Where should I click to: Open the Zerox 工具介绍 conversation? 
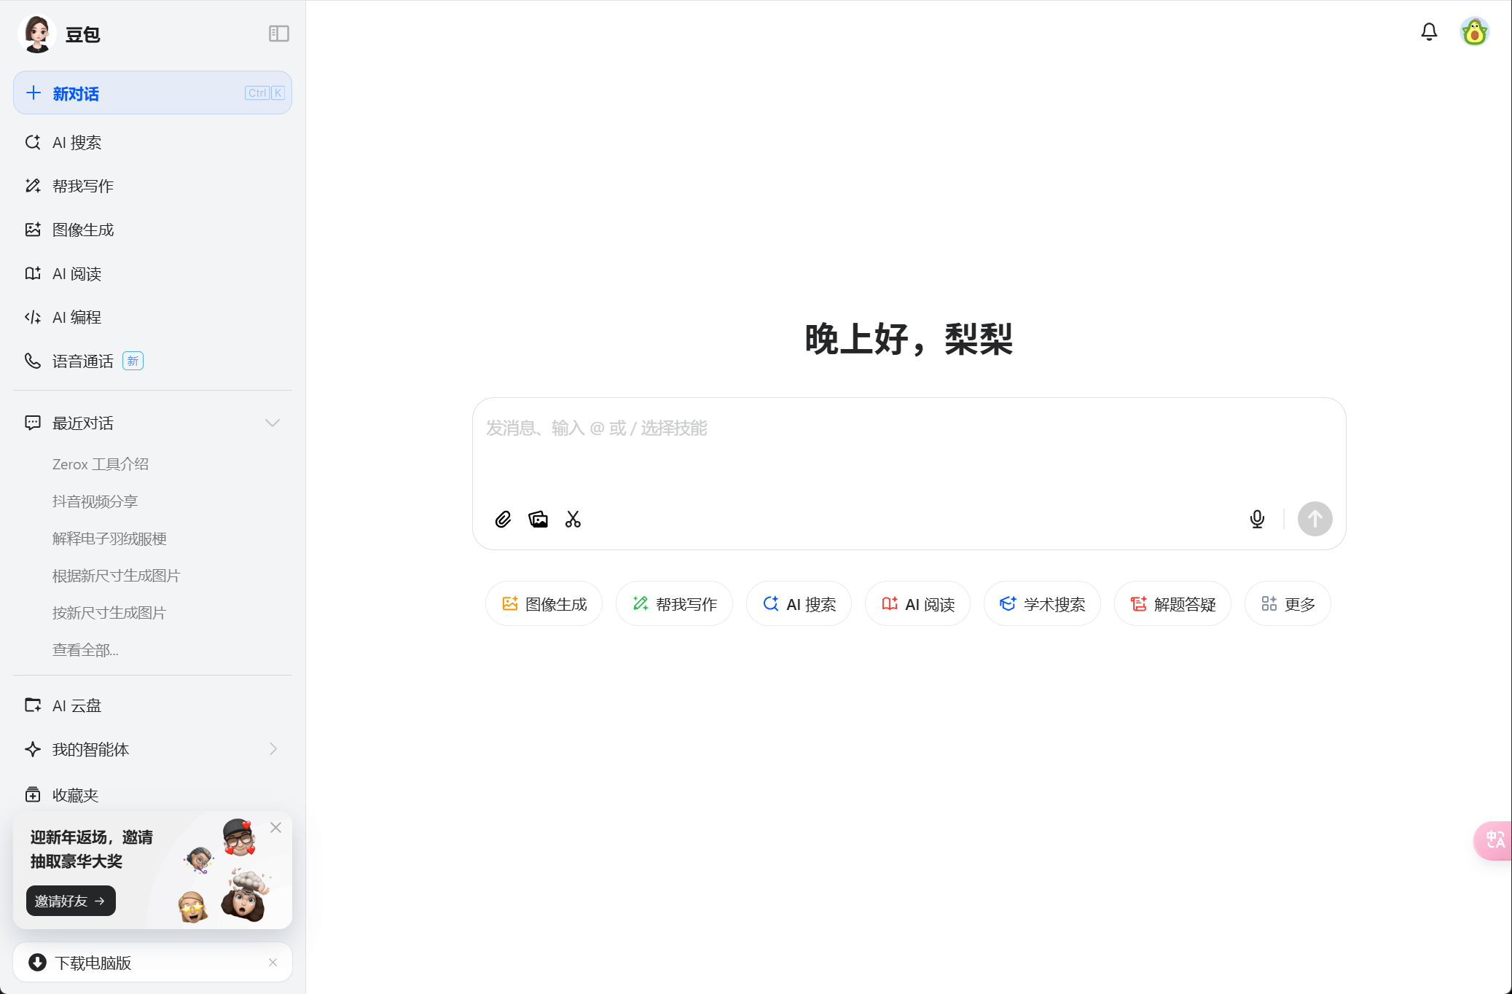(101, 464)
